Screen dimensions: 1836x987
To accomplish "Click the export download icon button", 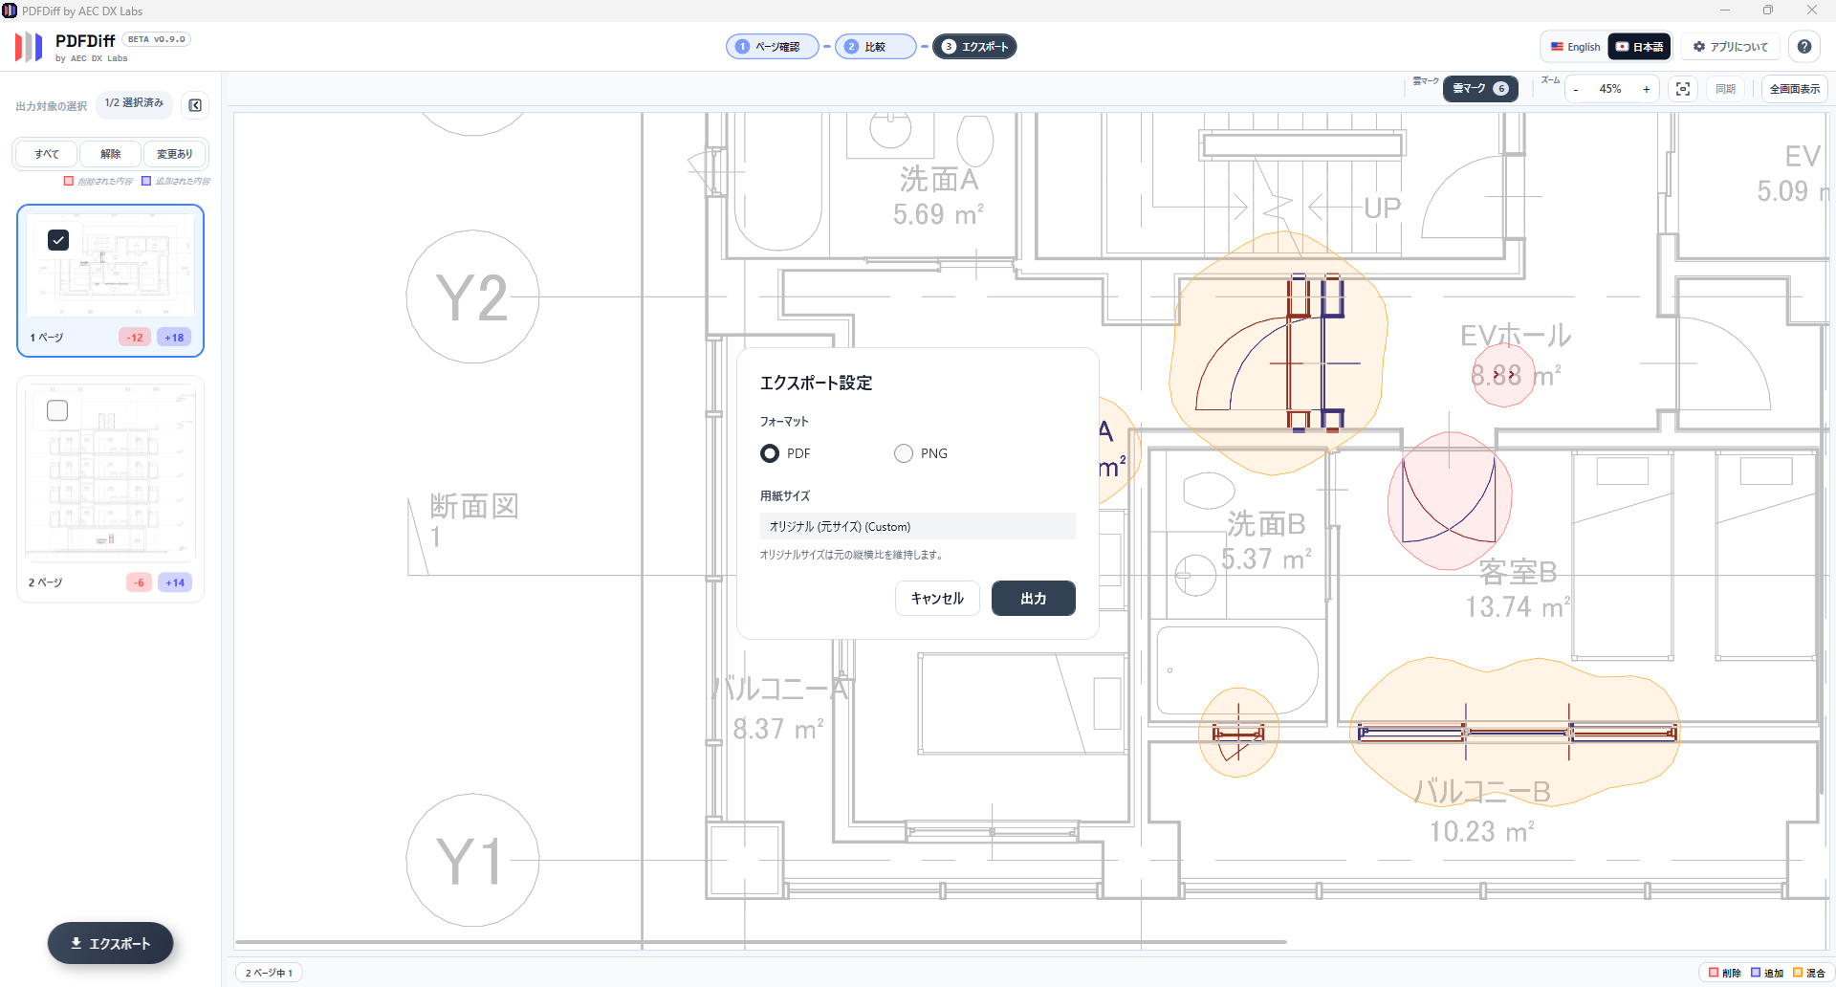I will [x=111, y=943].
